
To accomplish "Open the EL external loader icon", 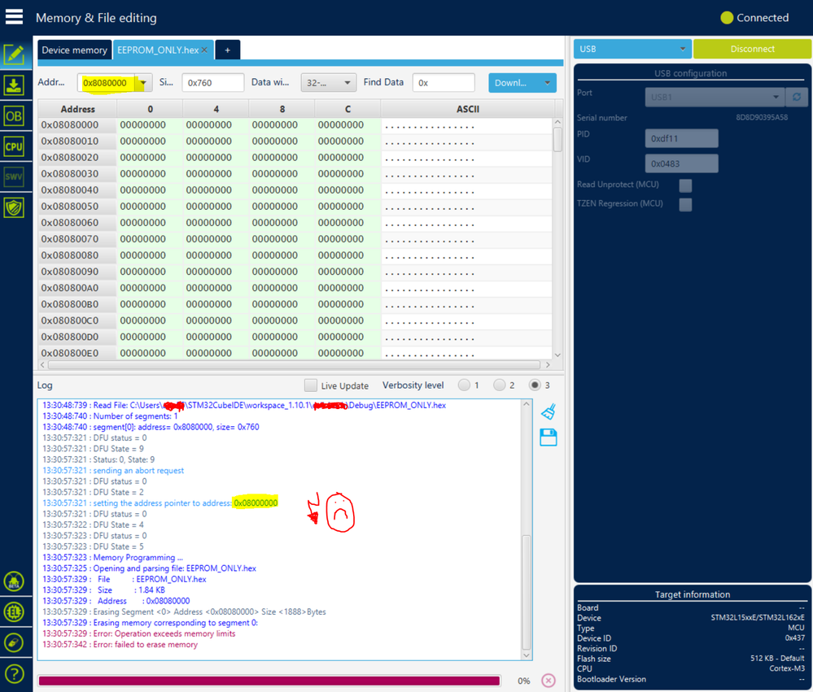I will pyautogui.click(x=14, y=612).
